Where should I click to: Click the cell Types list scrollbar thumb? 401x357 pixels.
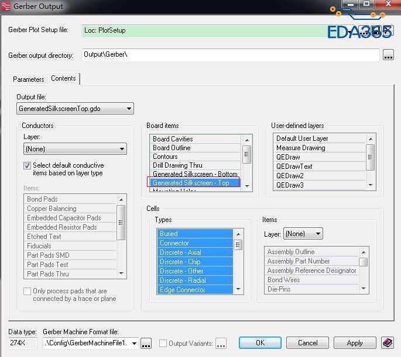pyautogui.click(x=238, y=245)
